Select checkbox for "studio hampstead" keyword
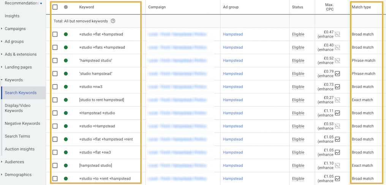Viewport: 386px width, 185px height. pyautogui.click(x=55, y=74)
